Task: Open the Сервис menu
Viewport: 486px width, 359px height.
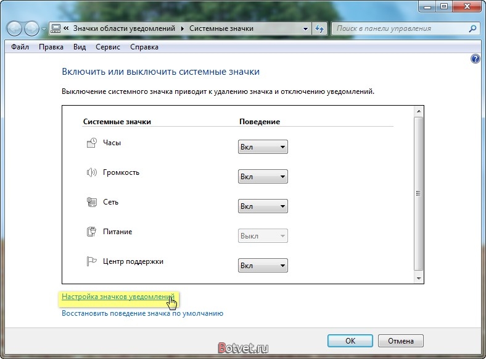Action: coord(108,47)
